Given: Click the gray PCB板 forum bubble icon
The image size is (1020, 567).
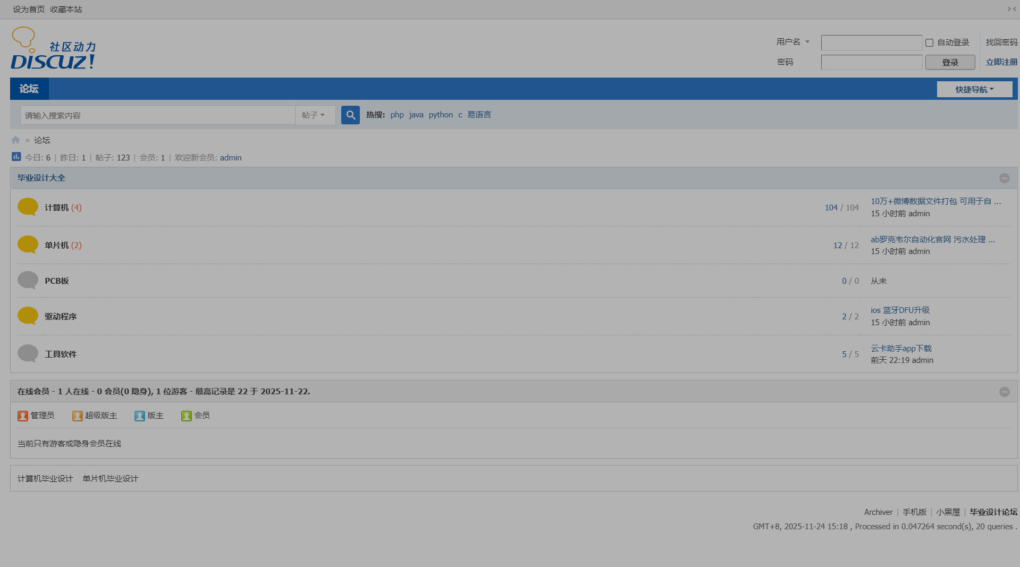Looking at the screenshot, I should (x=28, y=280).
